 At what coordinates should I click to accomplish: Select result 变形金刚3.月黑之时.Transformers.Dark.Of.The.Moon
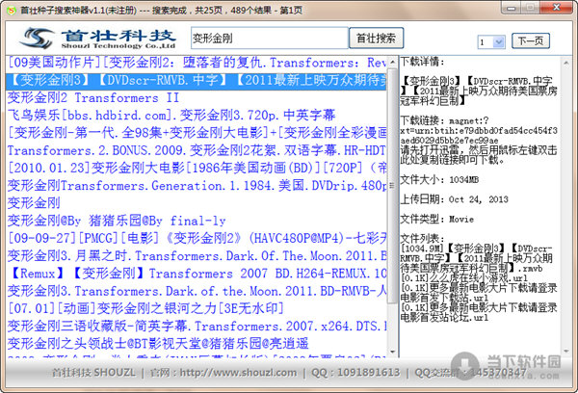[197, 256]
